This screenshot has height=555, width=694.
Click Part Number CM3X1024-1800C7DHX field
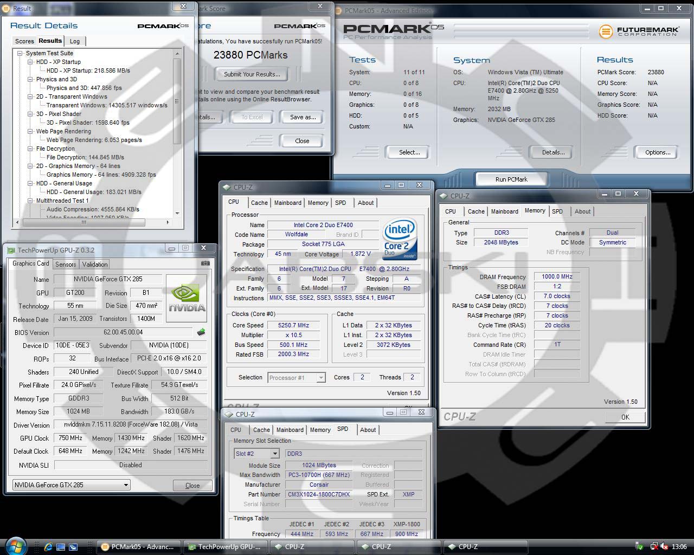point(319,494)
